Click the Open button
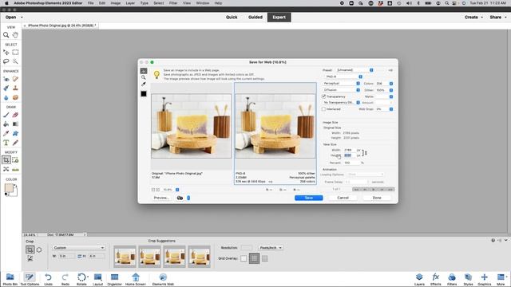 pos(10,18)
